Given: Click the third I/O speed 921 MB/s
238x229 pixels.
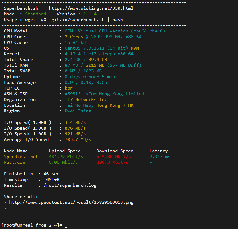Looking at the screenshot, I should coord(75,134).
